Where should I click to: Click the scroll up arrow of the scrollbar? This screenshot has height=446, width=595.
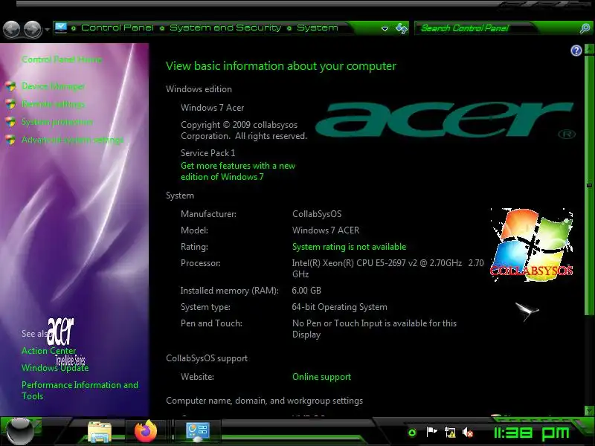click(589, 49)
